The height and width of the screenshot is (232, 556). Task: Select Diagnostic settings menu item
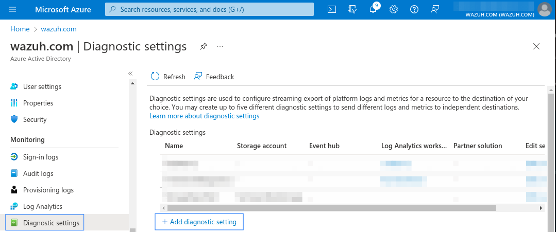(45, 223)
